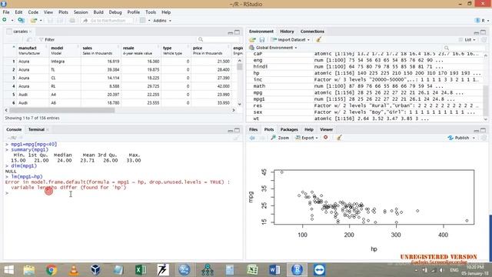Open the File menu
Image resolution: width=492 pixels, height=277 pixels.
pyautogui.click(x=6, y=12)
